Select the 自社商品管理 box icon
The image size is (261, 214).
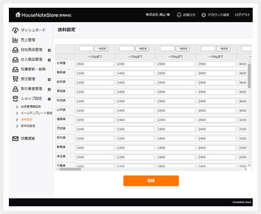15,50
